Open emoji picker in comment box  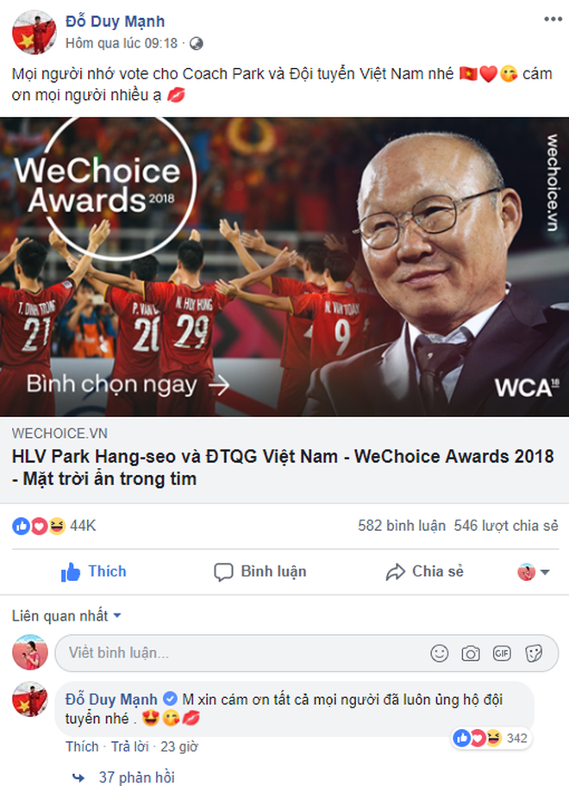coord(439,653)
